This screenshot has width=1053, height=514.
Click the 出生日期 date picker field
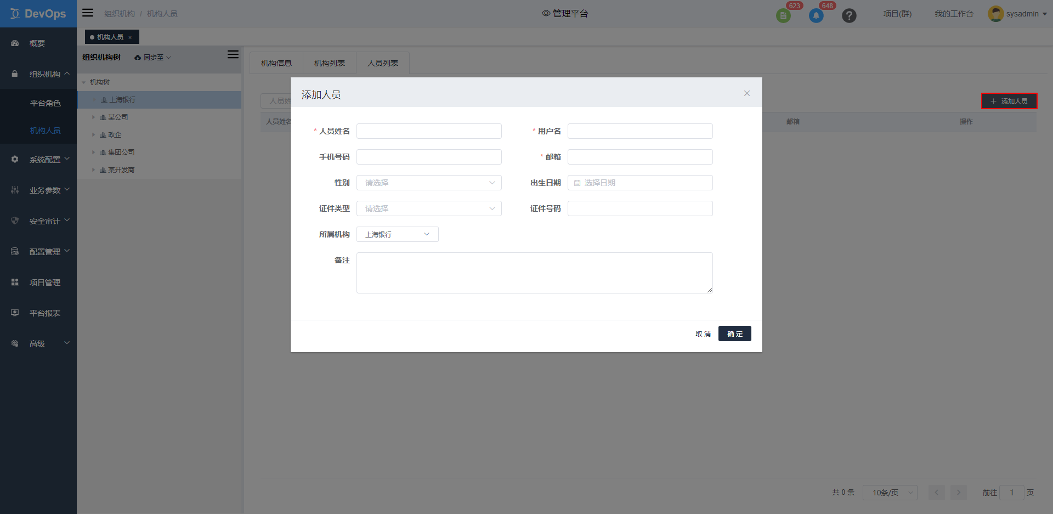(640, 183)
